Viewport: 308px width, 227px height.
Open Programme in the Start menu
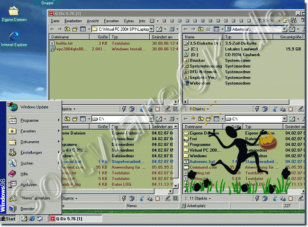coord(34,120)
